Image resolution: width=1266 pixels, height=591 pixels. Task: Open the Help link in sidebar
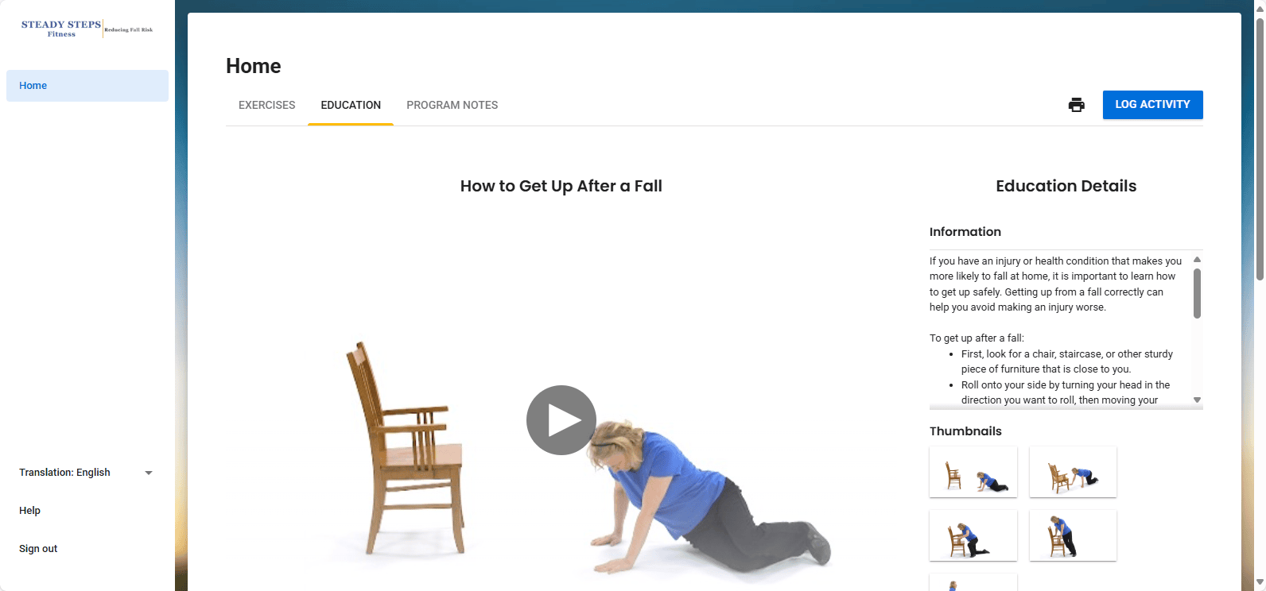coord(29,511)
